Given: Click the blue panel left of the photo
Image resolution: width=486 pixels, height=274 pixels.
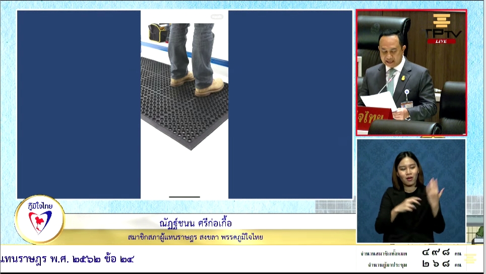Looking at the screenshot, I should pyautogui.click(x=79, y=104).
